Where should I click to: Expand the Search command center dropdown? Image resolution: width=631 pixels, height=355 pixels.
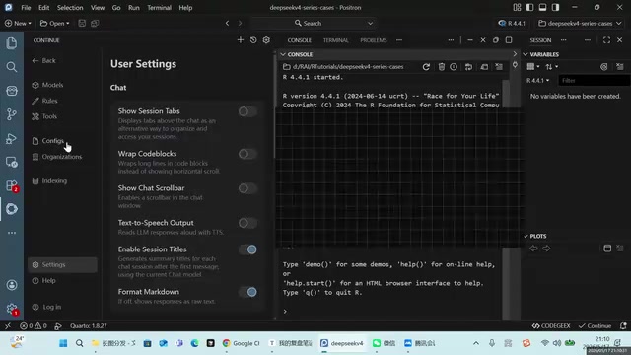coord(370,24)
